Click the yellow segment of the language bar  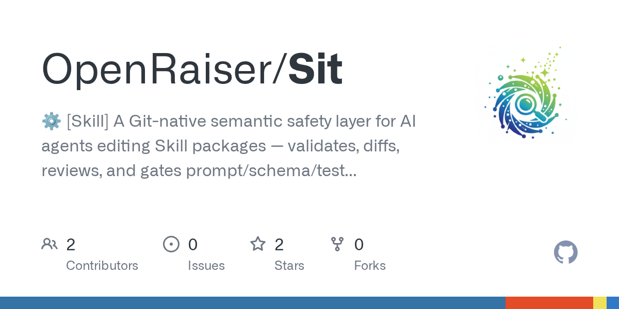[600, 303]
